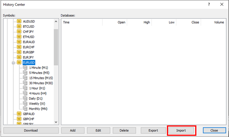This screenshot has height=137, width=229.
Task: Click the symbols list scrollbar thumb
Action: [56, 47]
